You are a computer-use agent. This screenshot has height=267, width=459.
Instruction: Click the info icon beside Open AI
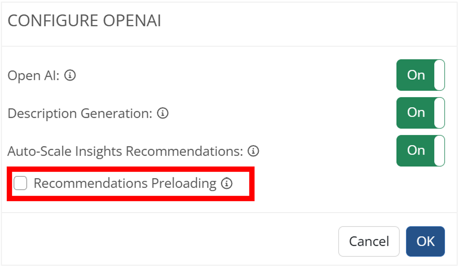point(70,75)
